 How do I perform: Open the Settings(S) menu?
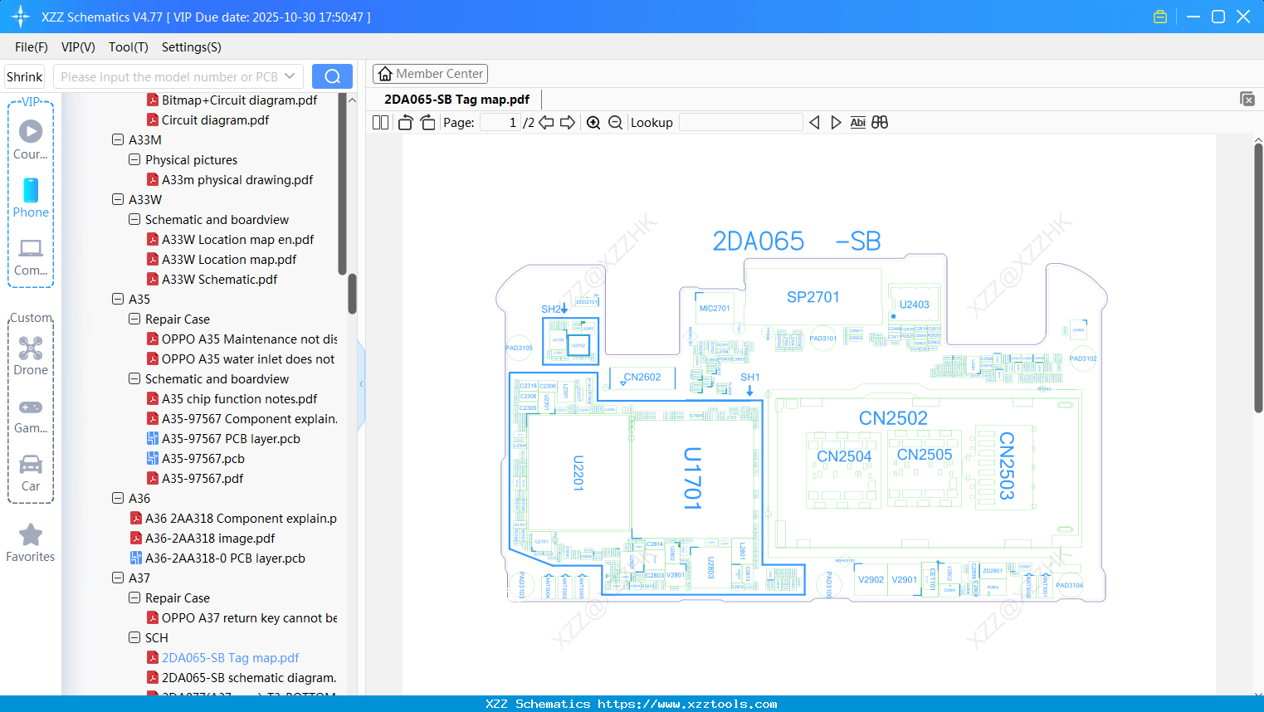(192, 47)
